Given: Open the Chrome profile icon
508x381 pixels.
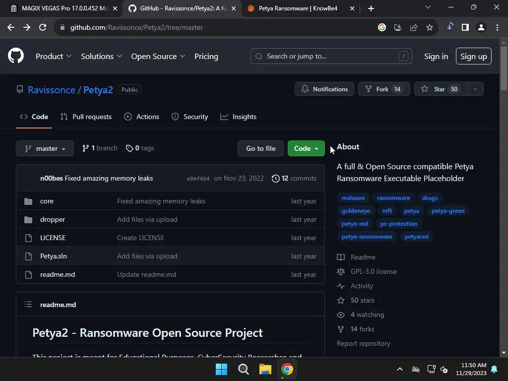Looking at the screenshot, I should 481,28.
